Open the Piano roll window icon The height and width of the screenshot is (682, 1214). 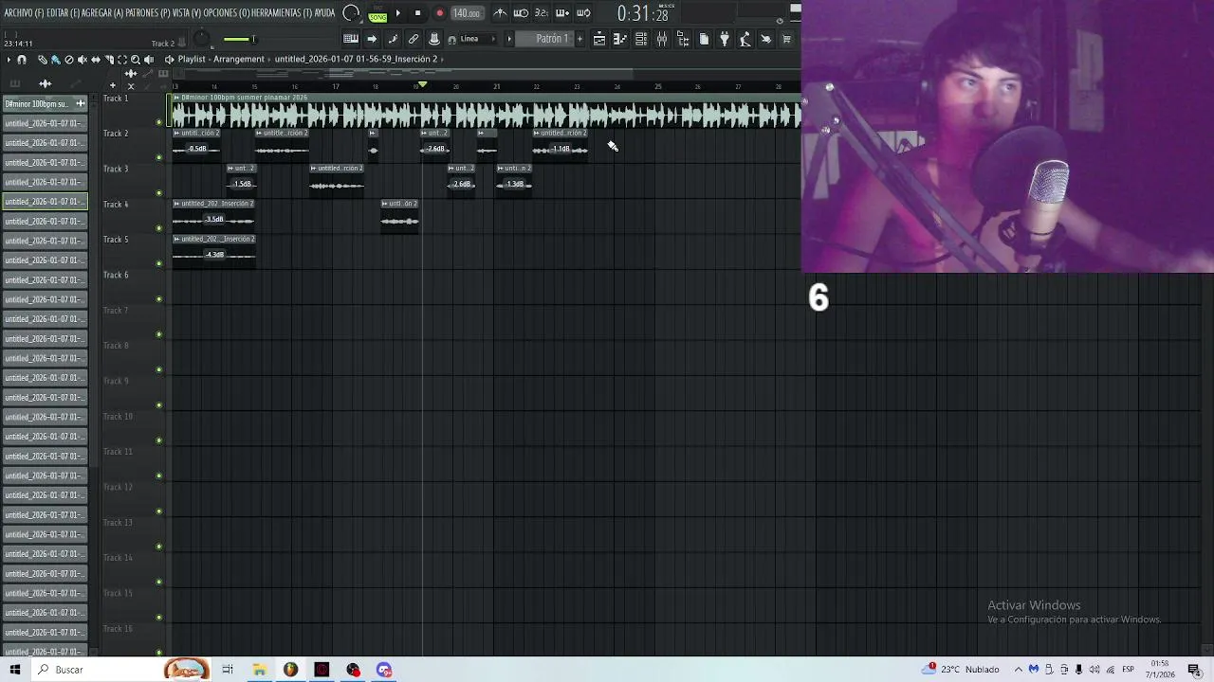(620, 39)
